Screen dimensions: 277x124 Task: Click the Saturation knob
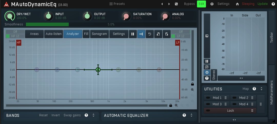tap(126, 16)
